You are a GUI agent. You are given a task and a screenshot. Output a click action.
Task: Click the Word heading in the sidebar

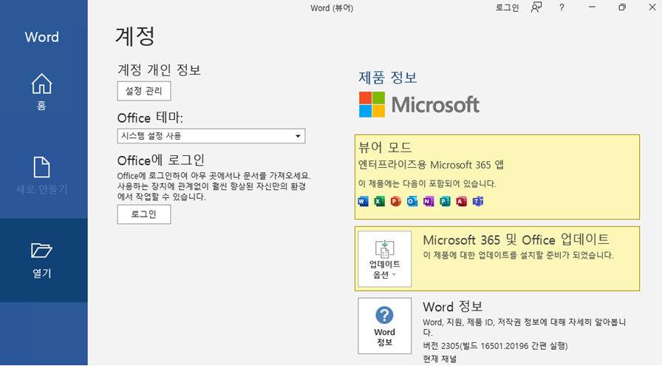click(x=42, y=37)
